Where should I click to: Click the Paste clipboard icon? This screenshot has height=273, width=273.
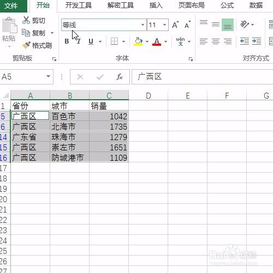[x=9, y=25]
